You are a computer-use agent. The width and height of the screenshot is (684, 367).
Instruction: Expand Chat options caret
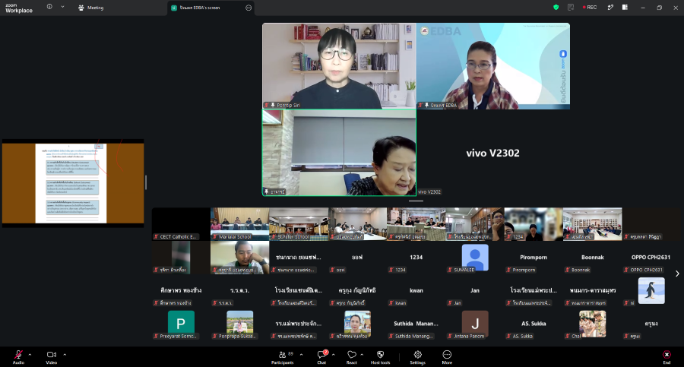pyautogui.click(x=334, y=354)
